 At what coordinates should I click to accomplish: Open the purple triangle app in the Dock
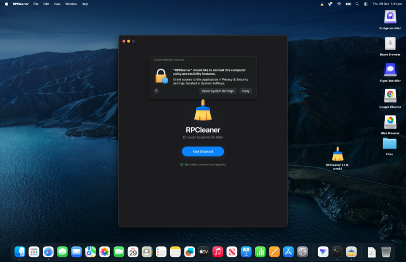point(323,252)
